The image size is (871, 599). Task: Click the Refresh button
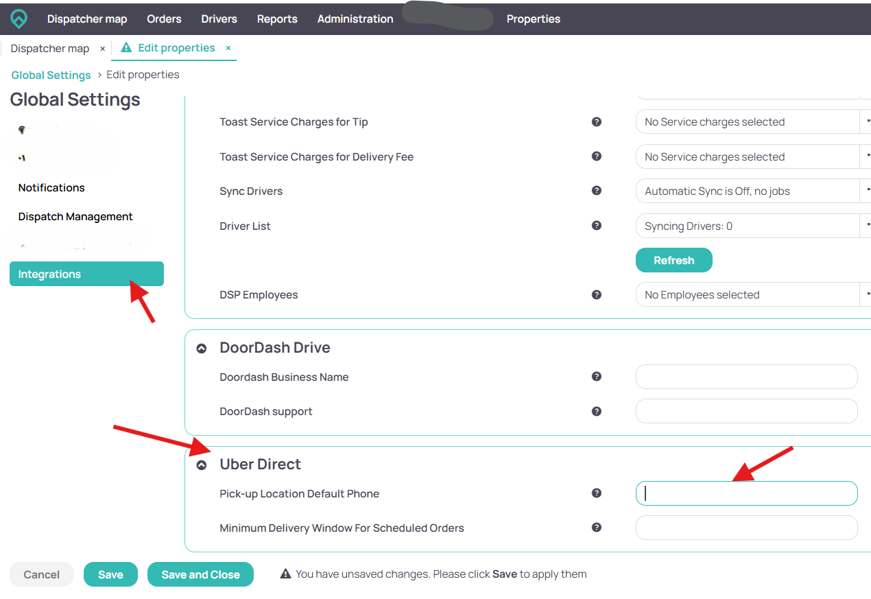pos(674,260)
